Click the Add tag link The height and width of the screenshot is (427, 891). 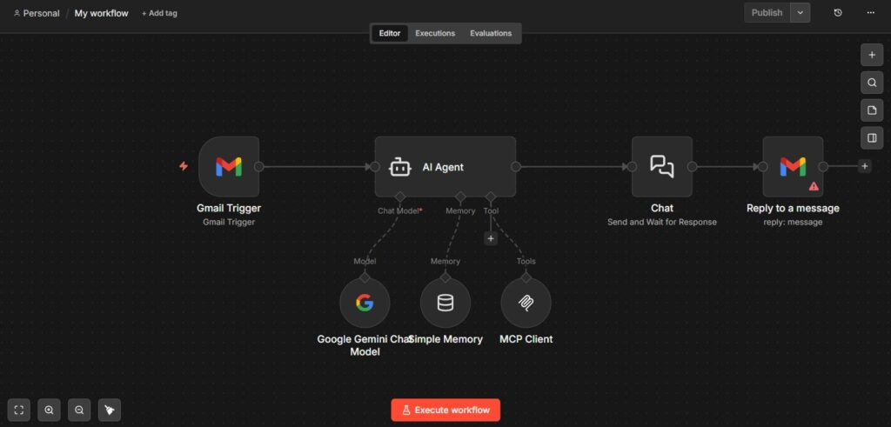click(159, 13)
